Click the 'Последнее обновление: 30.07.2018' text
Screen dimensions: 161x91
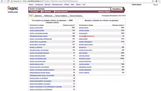(x=113, y=16)
